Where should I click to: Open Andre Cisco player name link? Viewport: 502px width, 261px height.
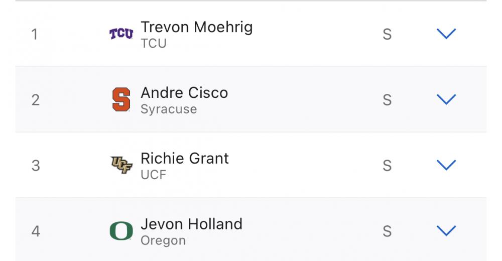tap(184, 93)
